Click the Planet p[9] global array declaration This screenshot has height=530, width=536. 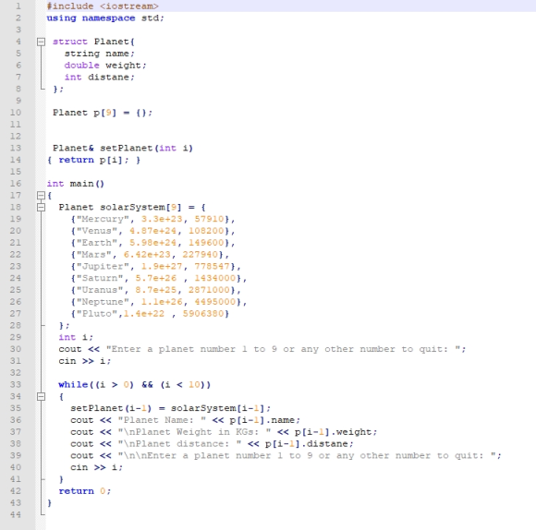click(x=103, y=113)
